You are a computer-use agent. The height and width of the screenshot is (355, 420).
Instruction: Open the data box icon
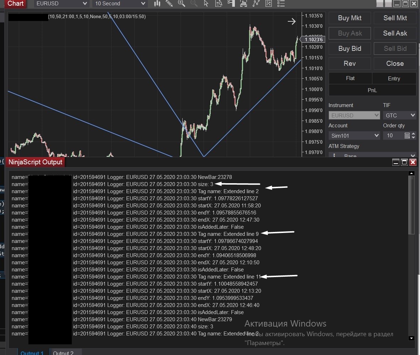pos(219,3)
